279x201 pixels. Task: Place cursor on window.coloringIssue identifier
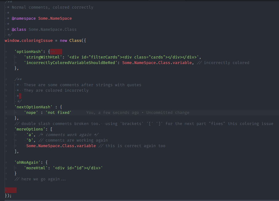coord(29,40)
